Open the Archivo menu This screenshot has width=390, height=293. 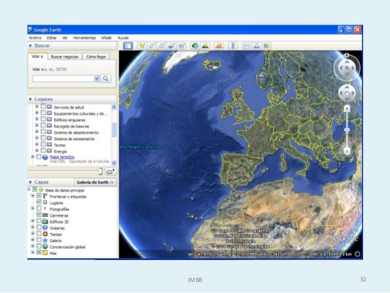(35, 38)
